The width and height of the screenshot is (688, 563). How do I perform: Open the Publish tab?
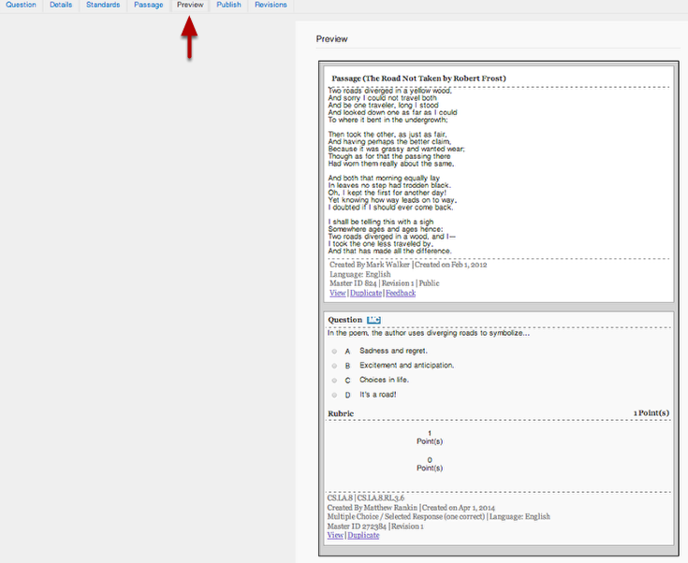coord(228,5)
